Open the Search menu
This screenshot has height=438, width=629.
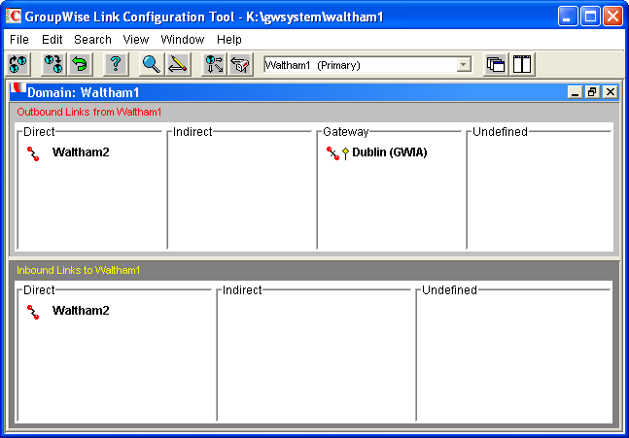point(92,40)
